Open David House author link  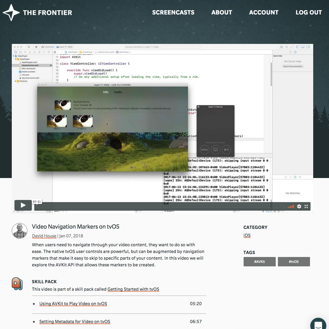[44, 236]
